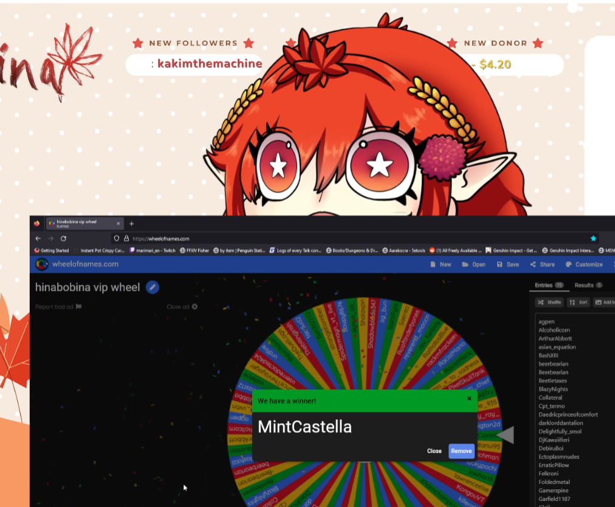Open the Instant Pot Crispy Car... bookmark
This screenshot has height=507, width=615.
tap(99, 250)
